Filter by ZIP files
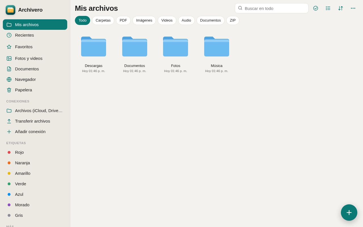The width and height of the screenshot is (363, 227). pos(233,20)
